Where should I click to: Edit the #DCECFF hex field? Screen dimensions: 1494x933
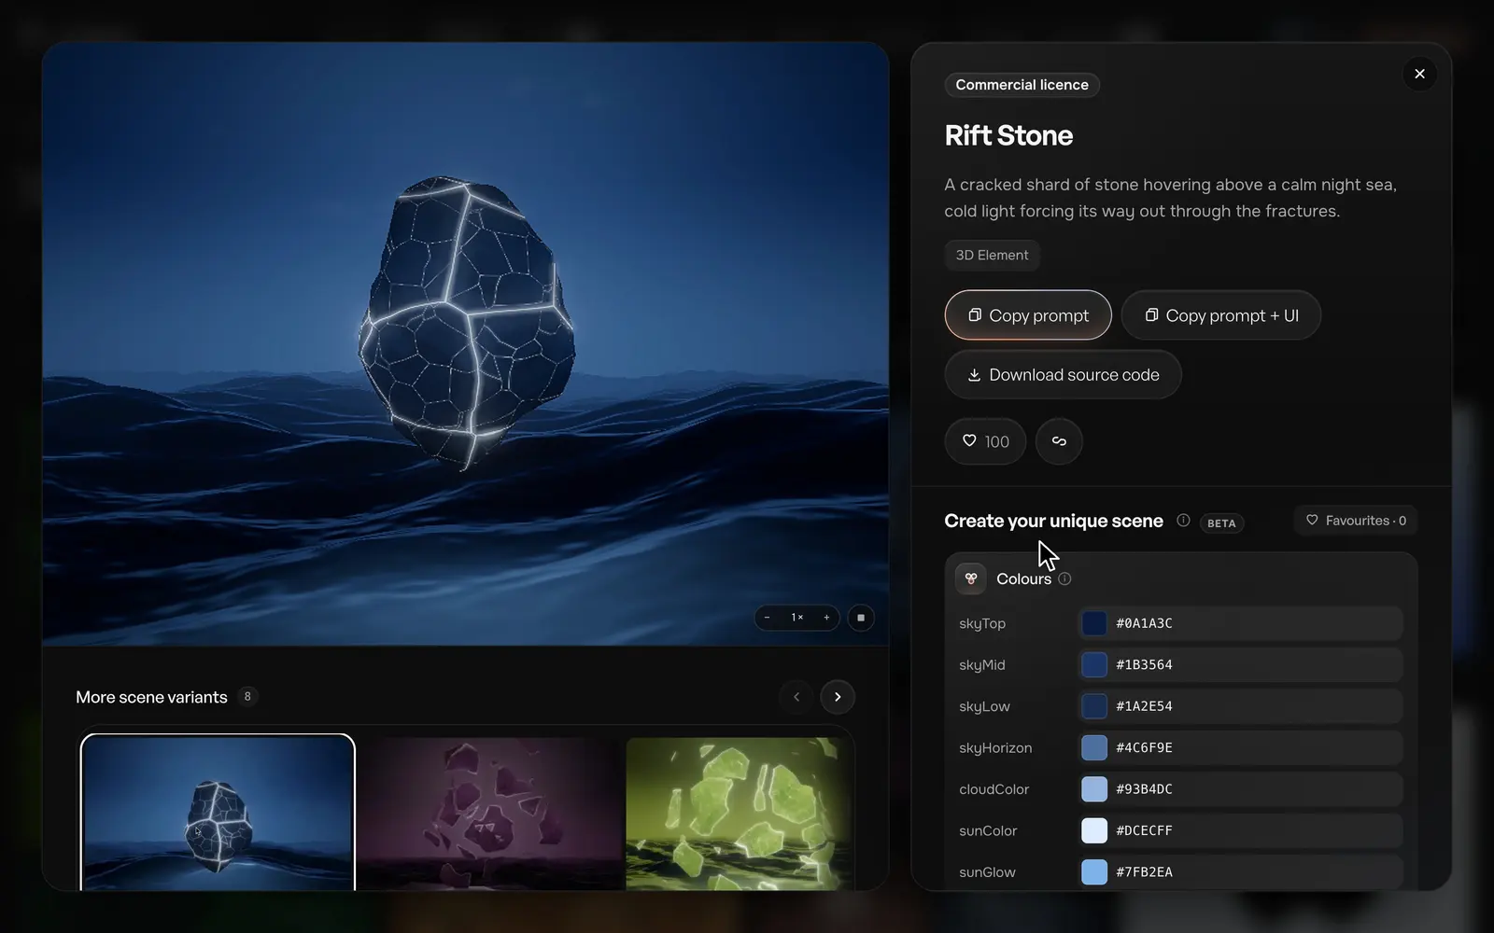(1240, 830)
